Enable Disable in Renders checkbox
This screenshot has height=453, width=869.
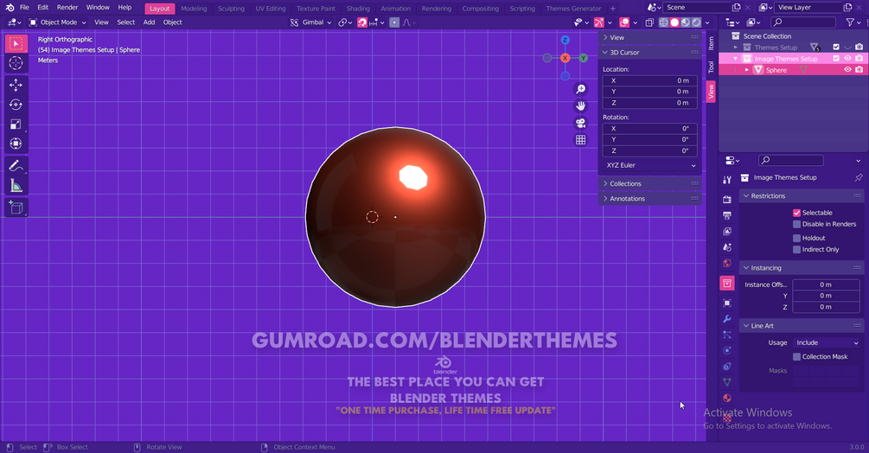tap(796, 224)
